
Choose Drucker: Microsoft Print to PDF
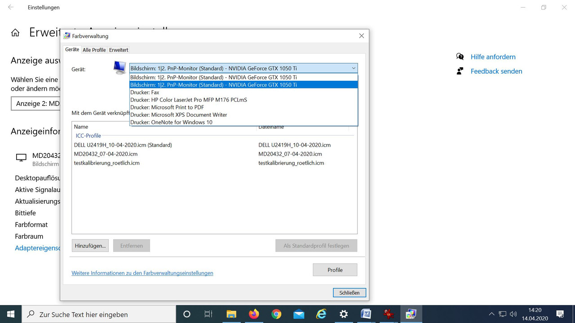[243, 107]
